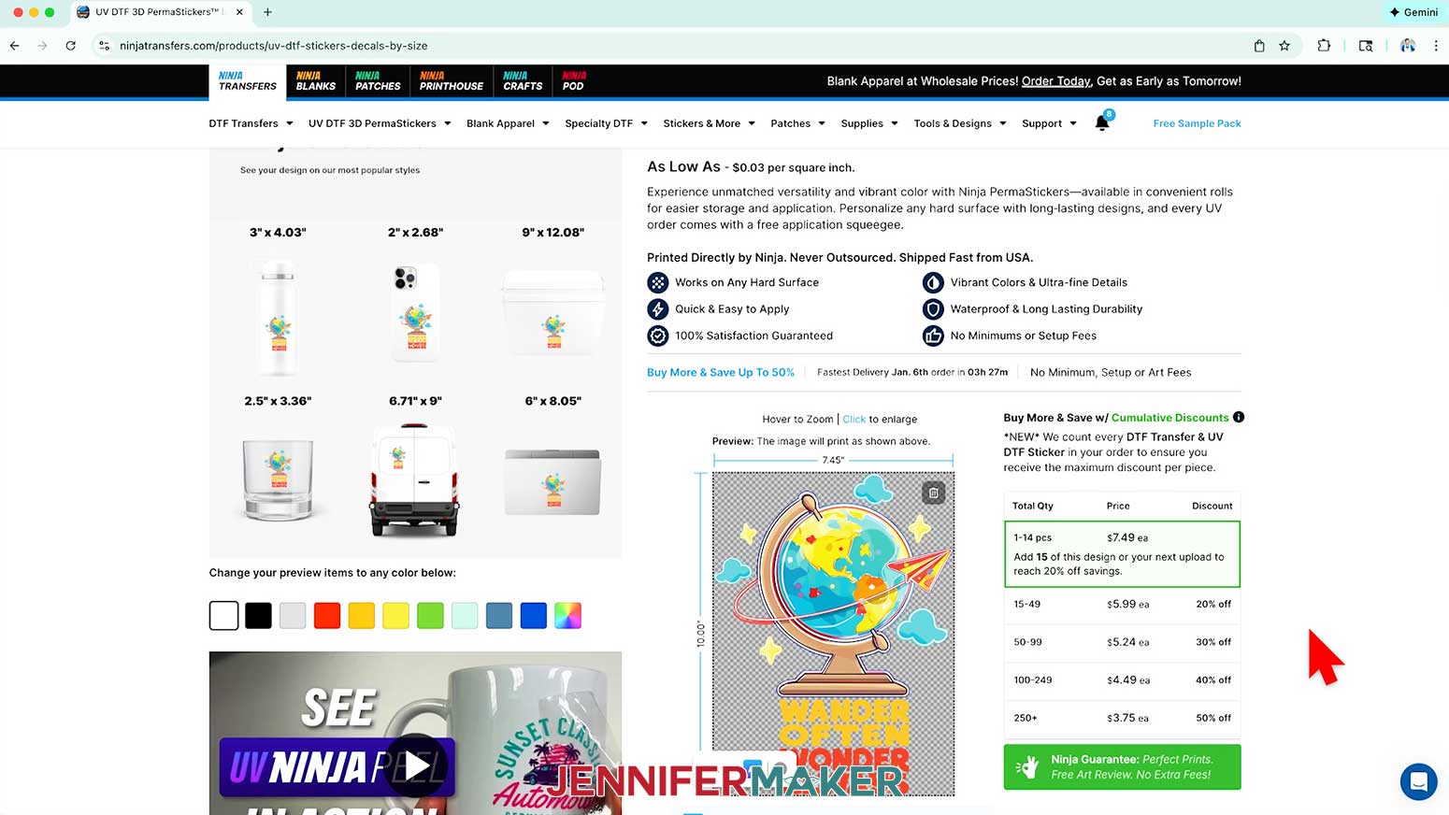Viewport: 1449px width, 815px height.
Task: Open the browser extensions puzzle icon
Action: [x=1324, y=45]
